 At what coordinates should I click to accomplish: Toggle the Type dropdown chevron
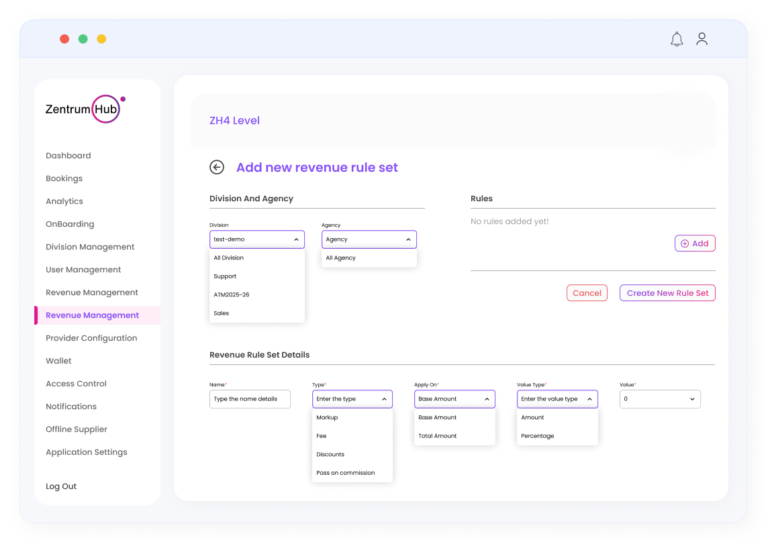384,399
